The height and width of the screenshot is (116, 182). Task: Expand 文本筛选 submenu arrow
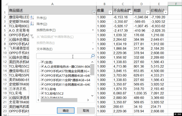93,49
